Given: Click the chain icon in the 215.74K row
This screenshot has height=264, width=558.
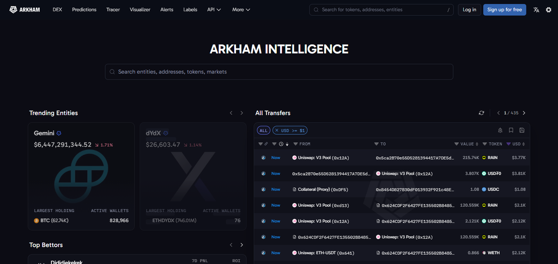Looking at the screenshot, I should coord(263,158).
